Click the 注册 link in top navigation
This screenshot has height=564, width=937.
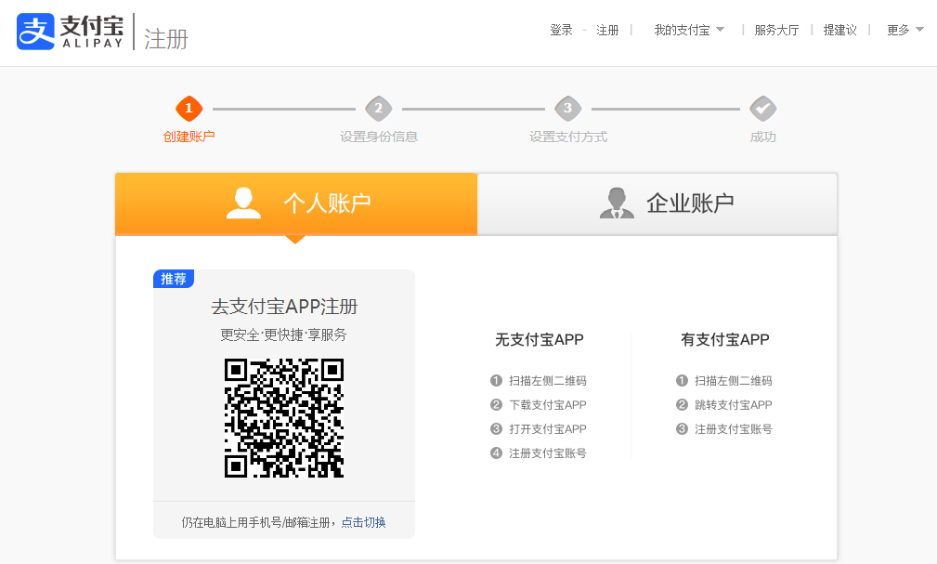click(x=607, y=30)
